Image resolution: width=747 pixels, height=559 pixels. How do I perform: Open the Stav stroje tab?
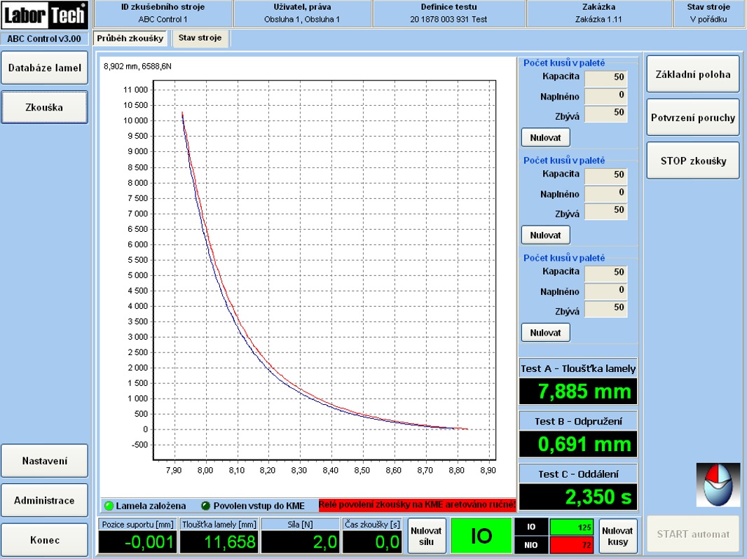click(200, 38)
